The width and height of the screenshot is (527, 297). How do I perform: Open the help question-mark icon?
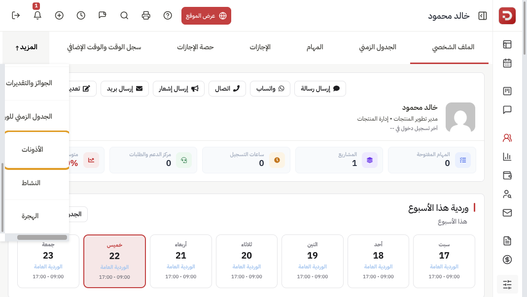168,15
